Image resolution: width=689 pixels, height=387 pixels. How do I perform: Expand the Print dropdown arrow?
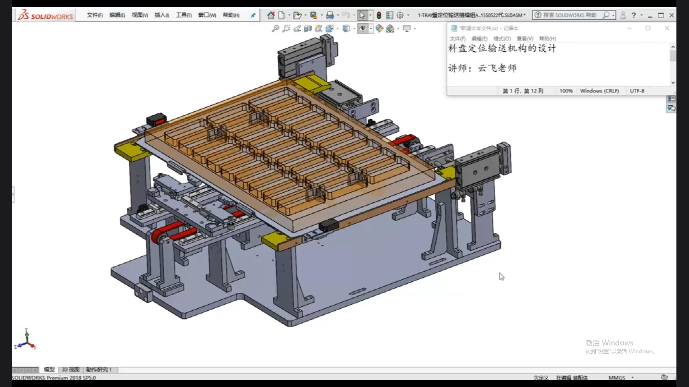(x=338, y=15)
